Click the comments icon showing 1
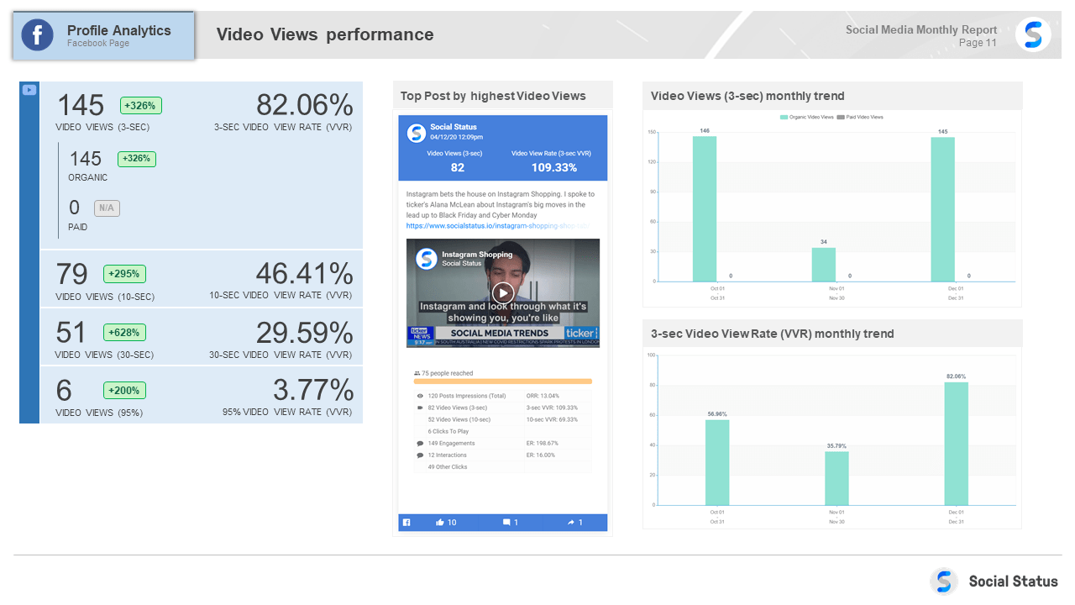Viewport: 1075px width, 605px height. [506, 523]
